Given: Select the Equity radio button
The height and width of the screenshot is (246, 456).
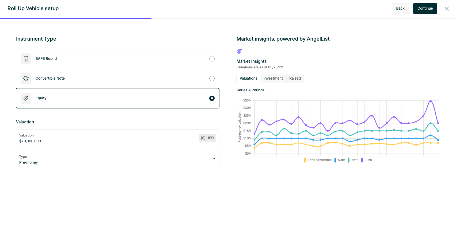Looking at the screenshot, I should pos(212,98).
